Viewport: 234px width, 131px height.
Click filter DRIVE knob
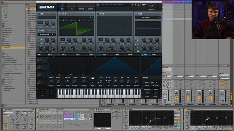pos(144,48)
